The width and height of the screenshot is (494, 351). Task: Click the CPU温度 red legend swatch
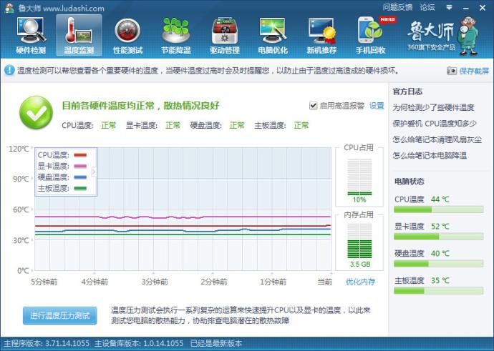(80, 154)
